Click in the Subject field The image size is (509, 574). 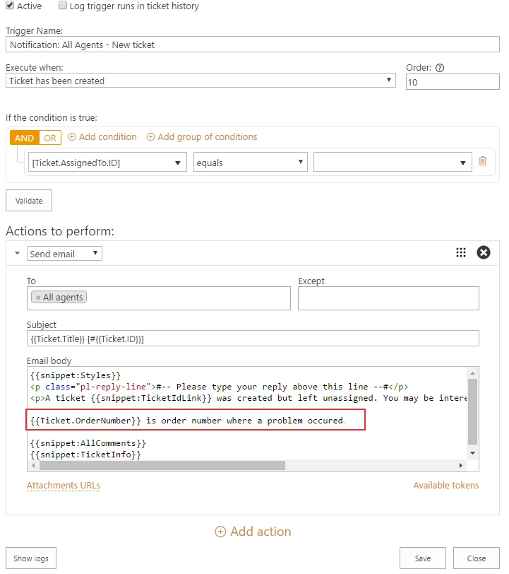point(253,339)
